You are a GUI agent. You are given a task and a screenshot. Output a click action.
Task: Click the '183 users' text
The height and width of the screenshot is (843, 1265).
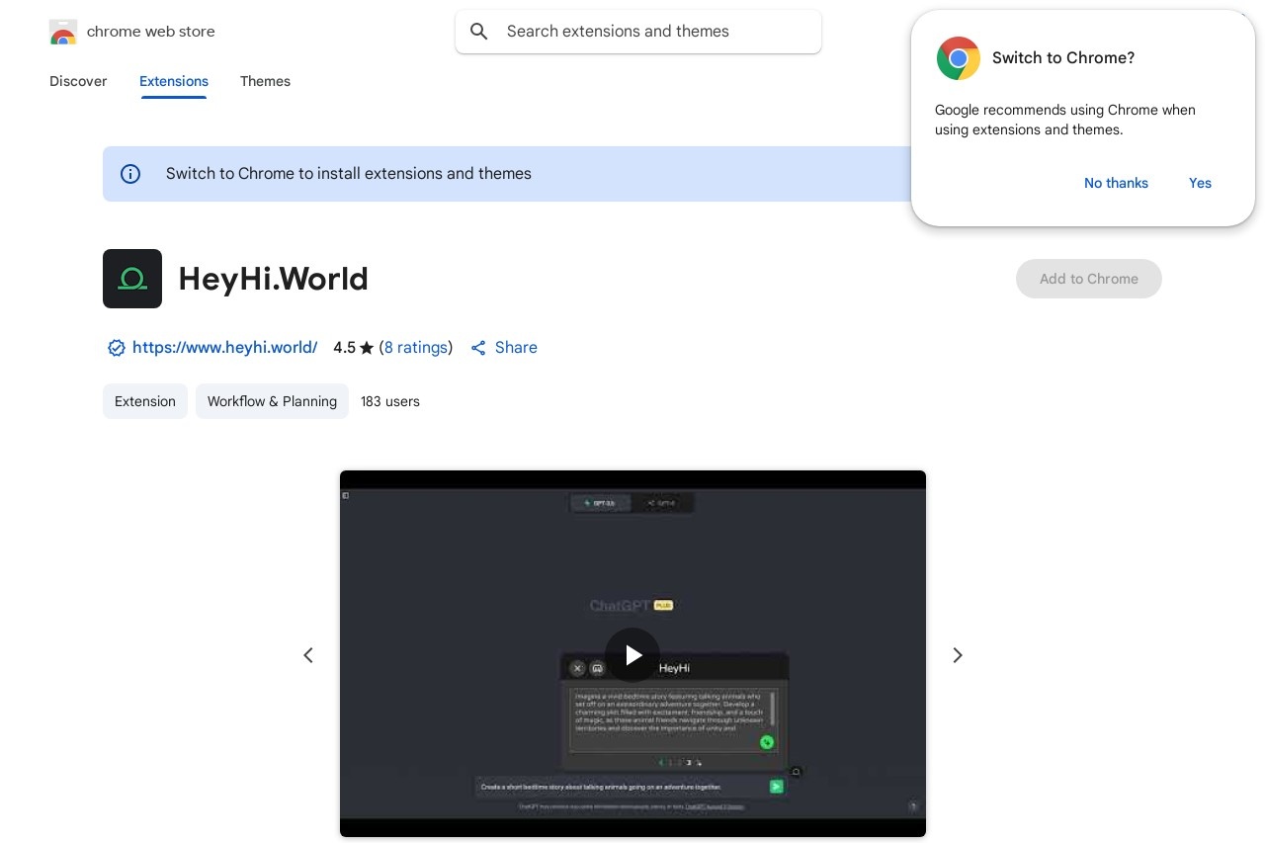pyautogui.click(x=390, y=401)
